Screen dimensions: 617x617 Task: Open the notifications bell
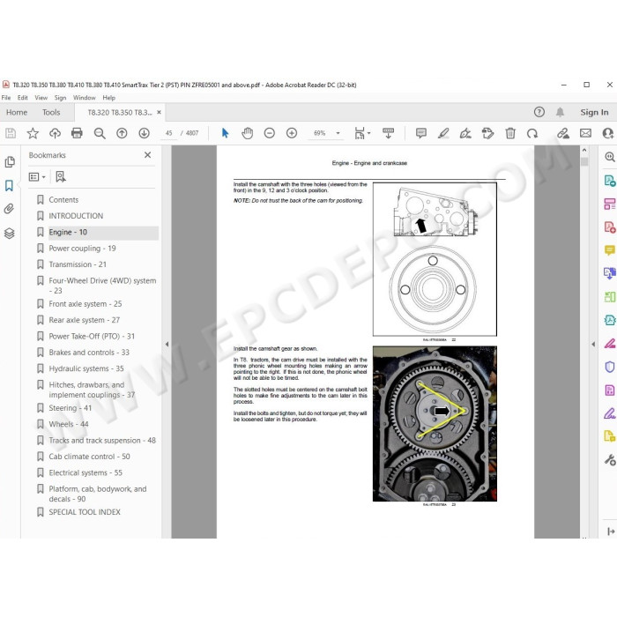click(560, 112)
